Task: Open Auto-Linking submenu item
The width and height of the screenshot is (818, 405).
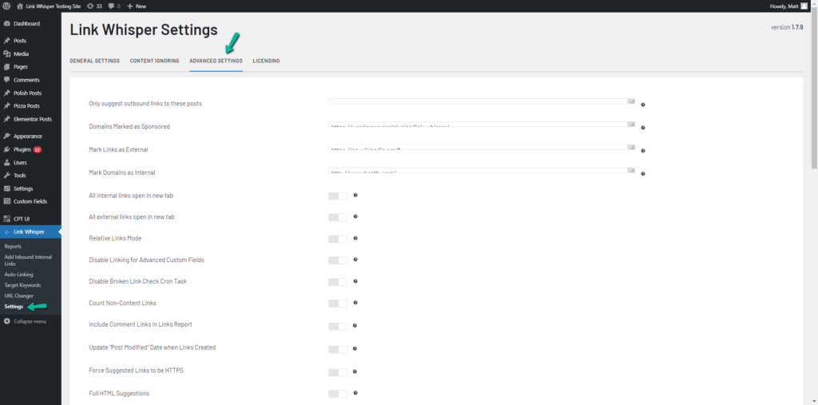Action: tap(19, 275)
